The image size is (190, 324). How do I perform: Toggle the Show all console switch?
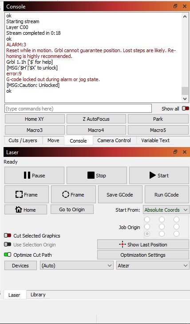click(x=186, y=108)
